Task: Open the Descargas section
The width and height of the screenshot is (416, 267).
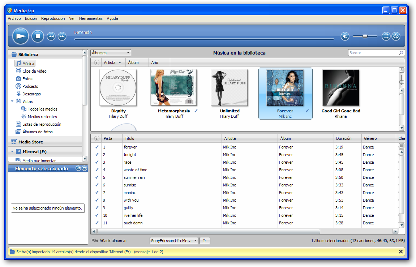Action: click(x=29, y=94)
